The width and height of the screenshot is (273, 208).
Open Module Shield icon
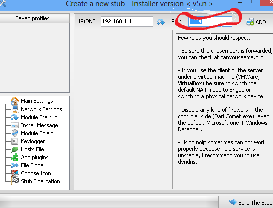(15, 133)
